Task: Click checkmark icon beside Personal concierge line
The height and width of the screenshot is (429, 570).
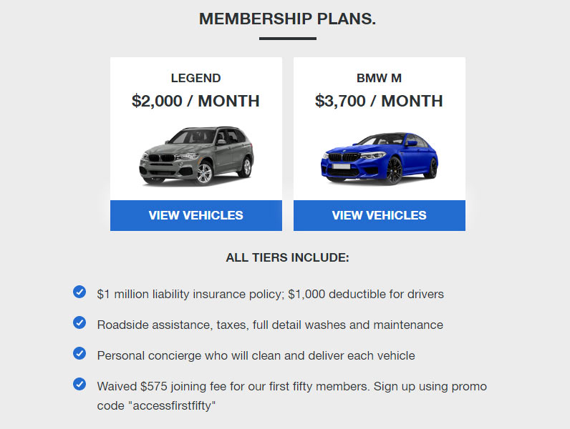Action: pos(79,353)
